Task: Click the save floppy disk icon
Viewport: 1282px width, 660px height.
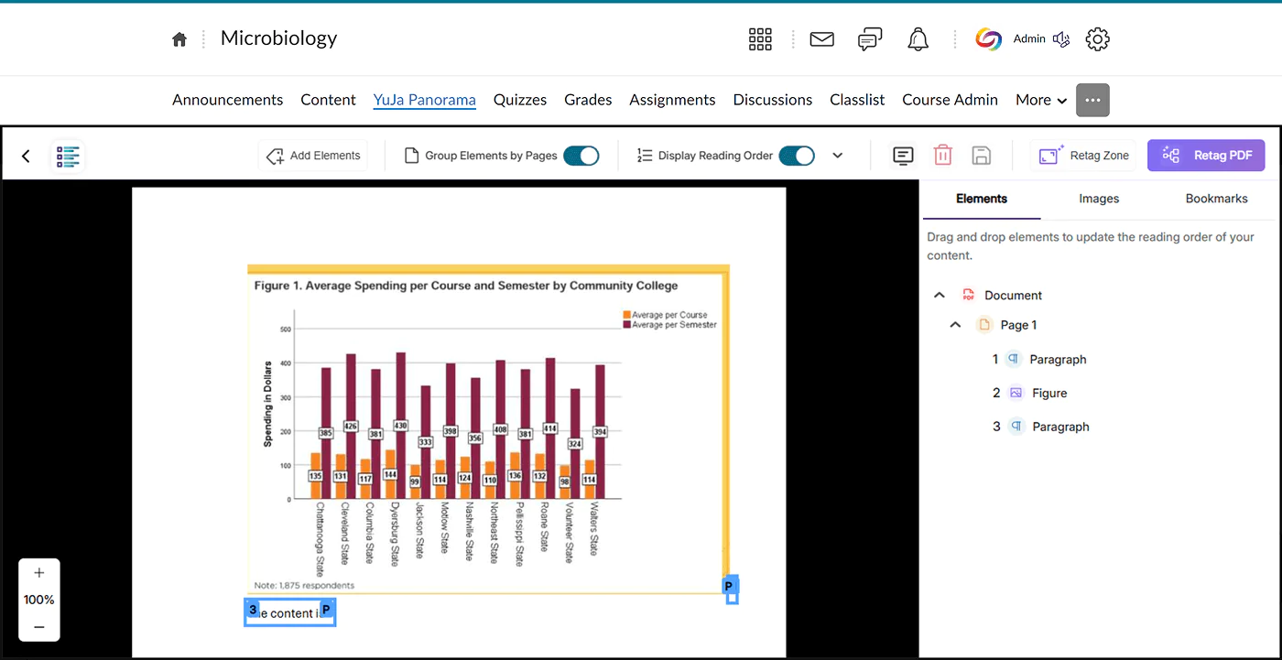Action: (981, 156)
